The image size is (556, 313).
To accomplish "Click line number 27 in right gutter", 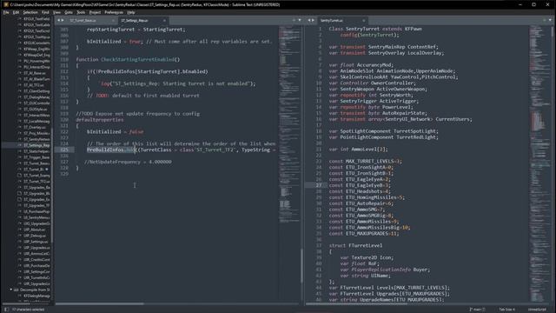I will click(319, 185).
